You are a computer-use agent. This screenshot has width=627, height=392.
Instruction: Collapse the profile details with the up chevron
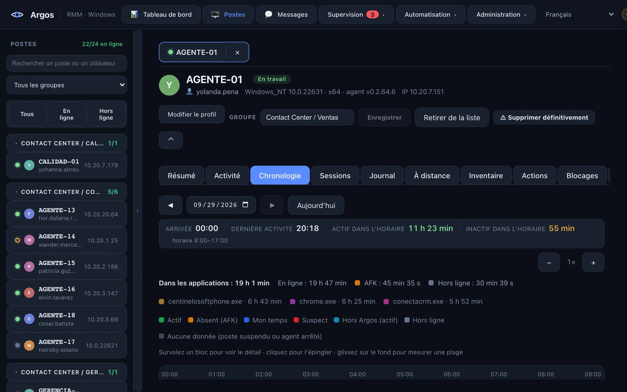171,140
